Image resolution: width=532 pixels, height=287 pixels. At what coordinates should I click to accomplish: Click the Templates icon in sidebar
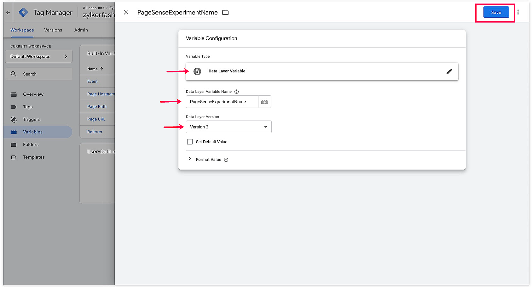(14, 157)
